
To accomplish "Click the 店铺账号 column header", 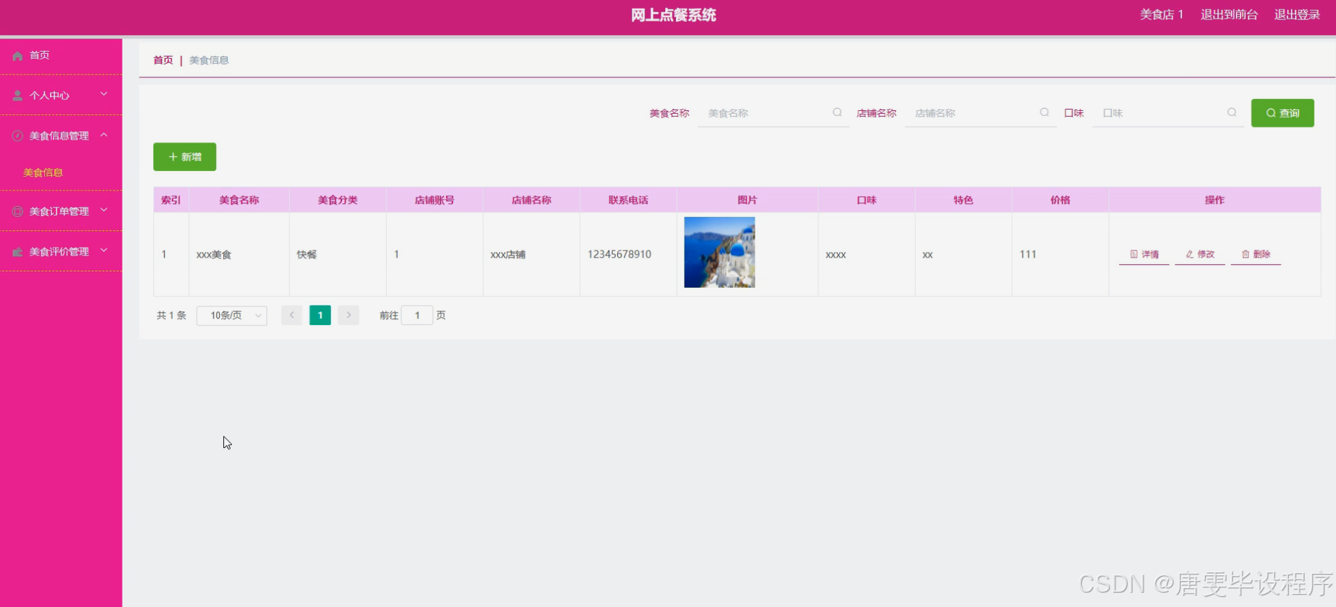I will pyautogui.click(x=435, y=200).
